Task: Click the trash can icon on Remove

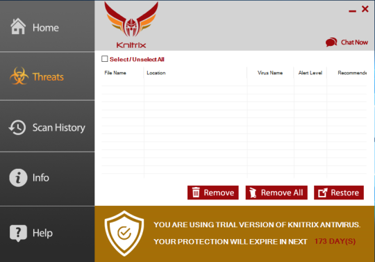Action: pyautogui.click(x=196, y=193)
